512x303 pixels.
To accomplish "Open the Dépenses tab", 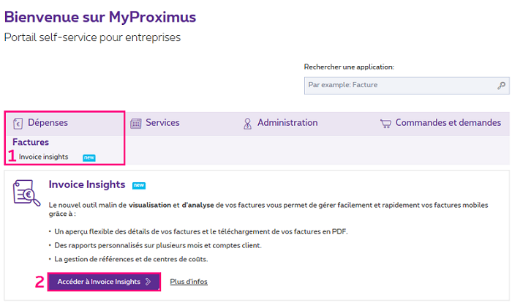I will pos(48,123).
